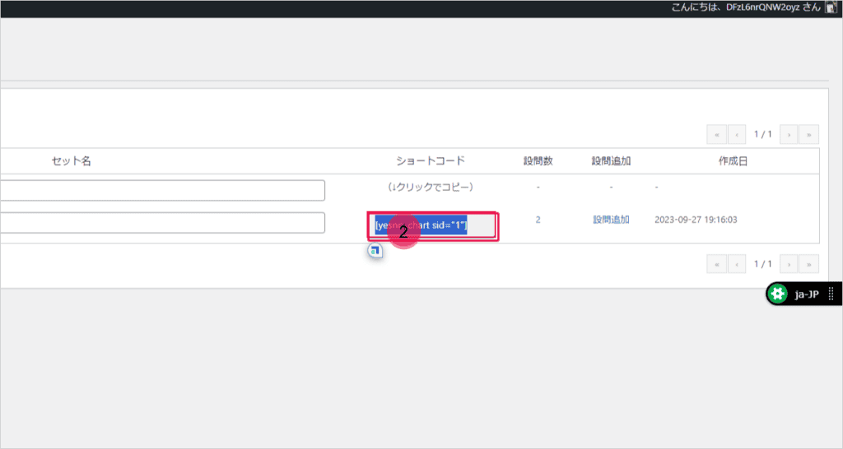Go to previous page in bottom pagination
Screen dimensions: 843x449
click(x=737, y=264)
